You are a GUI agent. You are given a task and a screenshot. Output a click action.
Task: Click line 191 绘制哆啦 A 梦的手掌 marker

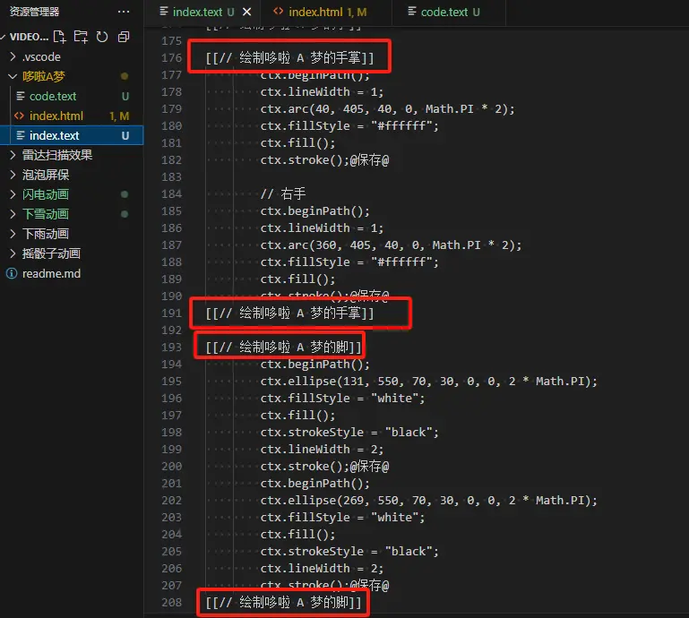(289, 313)
